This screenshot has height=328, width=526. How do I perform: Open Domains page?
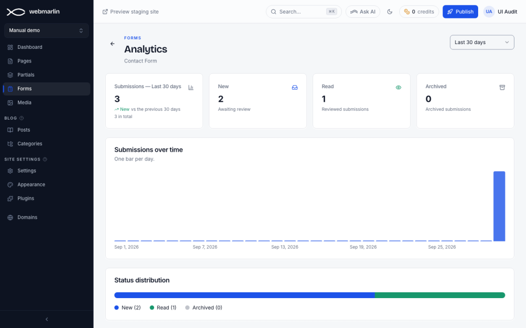(x=47, y=217)
